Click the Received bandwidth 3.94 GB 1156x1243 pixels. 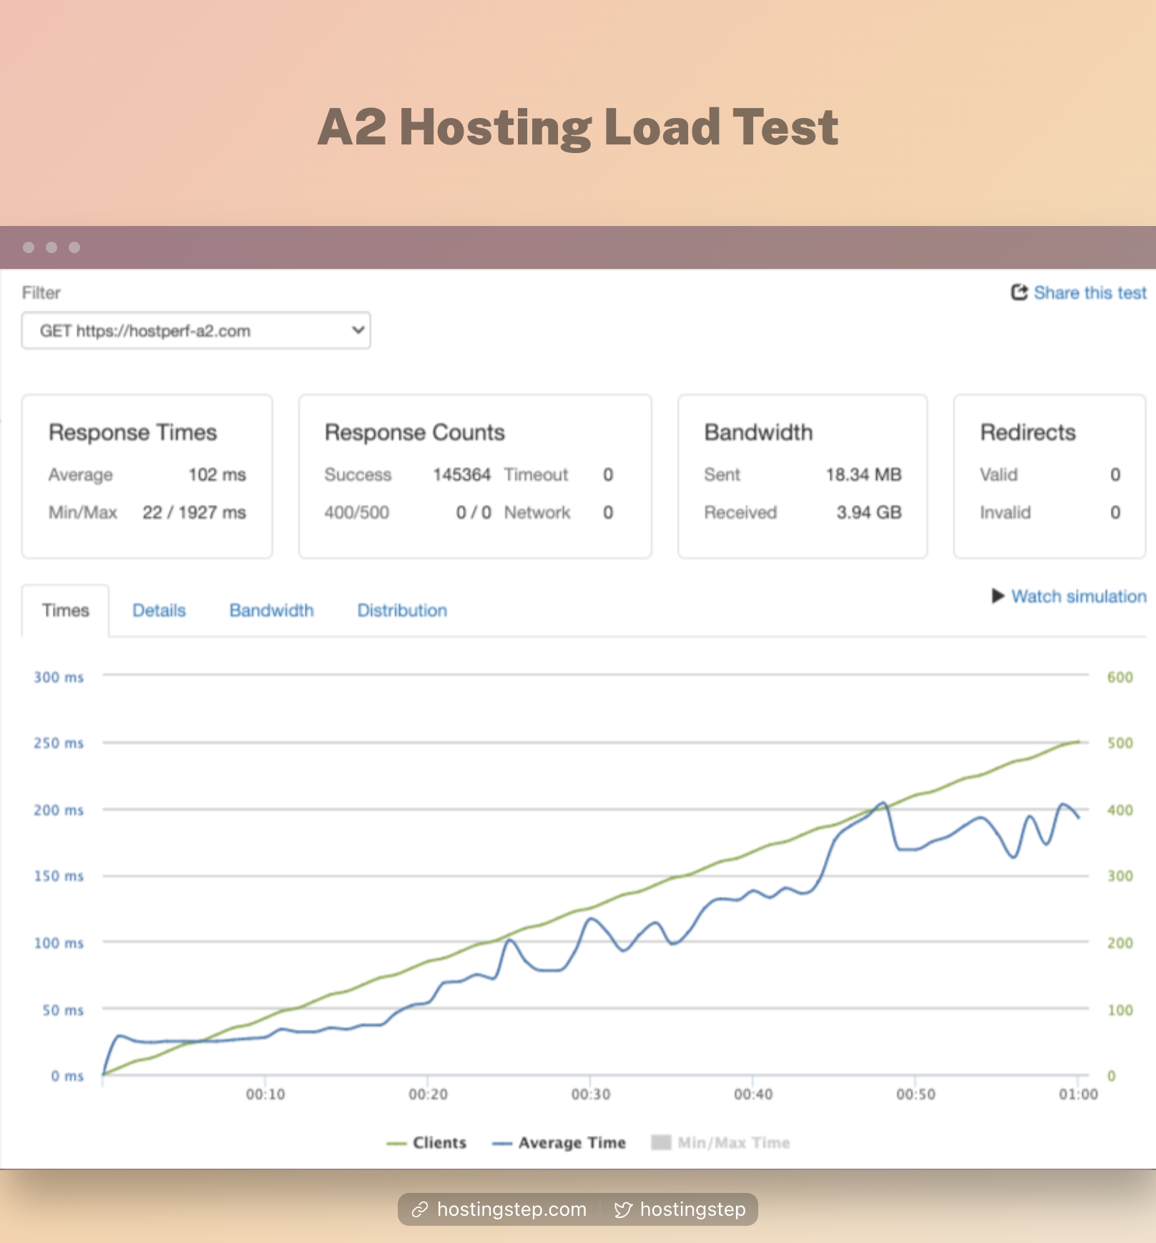tap(869, 513)
